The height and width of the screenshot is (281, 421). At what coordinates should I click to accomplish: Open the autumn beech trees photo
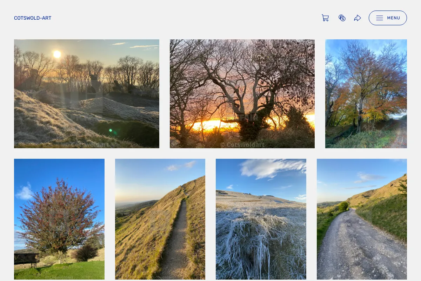pyautogui.click(x=366, y=94)
